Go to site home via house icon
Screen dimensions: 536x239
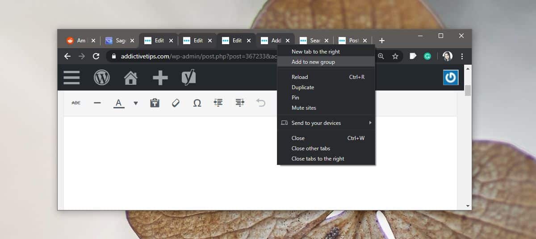[x=130, y=78]
